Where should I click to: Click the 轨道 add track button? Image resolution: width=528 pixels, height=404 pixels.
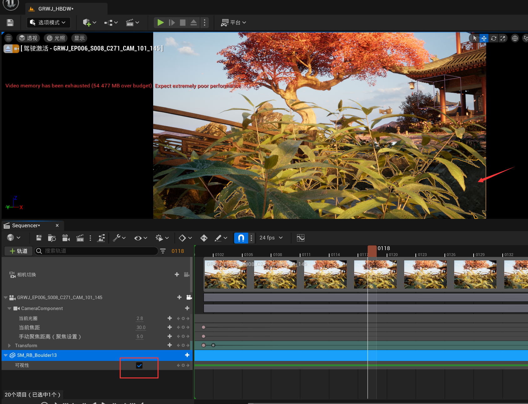[x=18, y=251]
